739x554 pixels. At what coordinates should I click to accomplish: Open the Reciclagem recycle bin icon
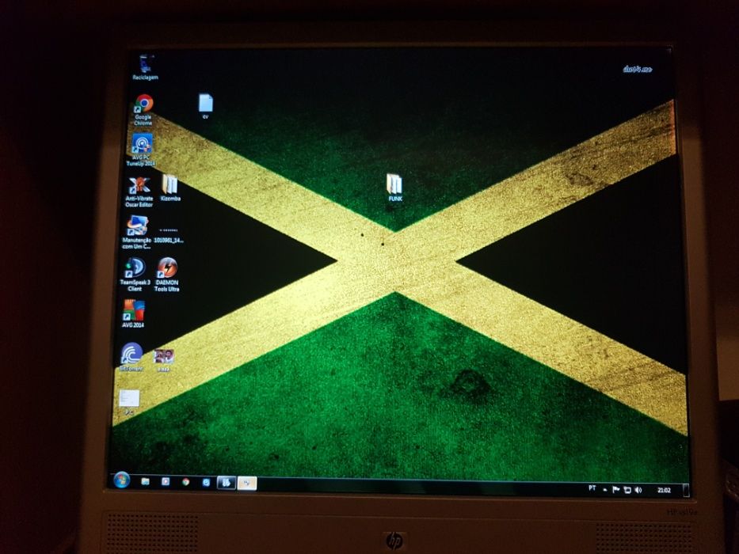(x=146, y=67)
